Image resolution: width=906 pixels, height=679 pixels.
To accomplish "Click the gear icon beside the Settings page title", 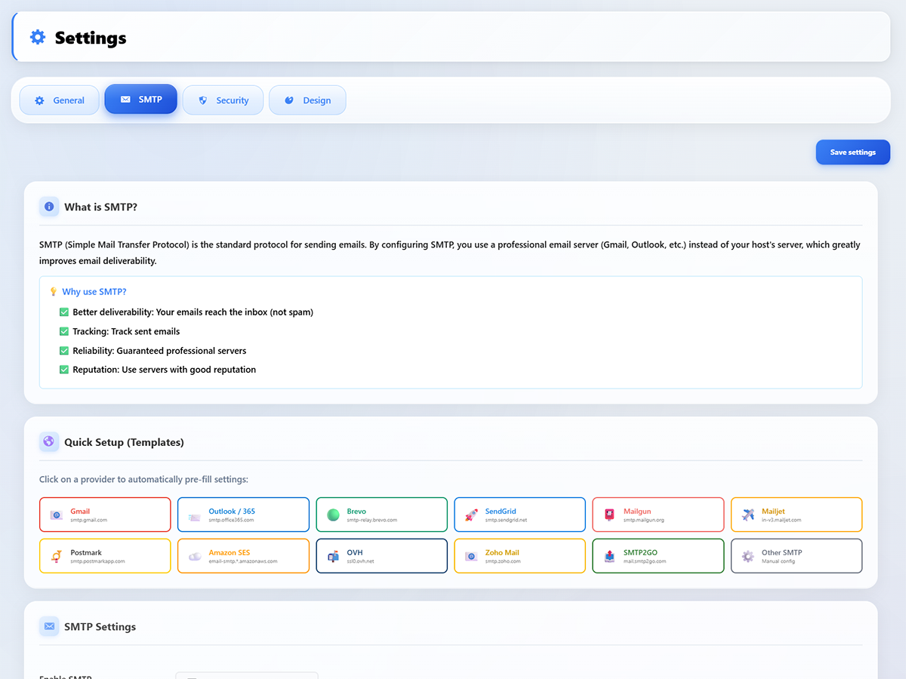I will (x=37, y=36).
